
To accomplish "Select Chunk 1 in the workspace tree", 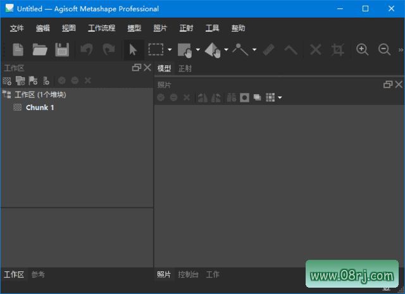I will 39,107.
